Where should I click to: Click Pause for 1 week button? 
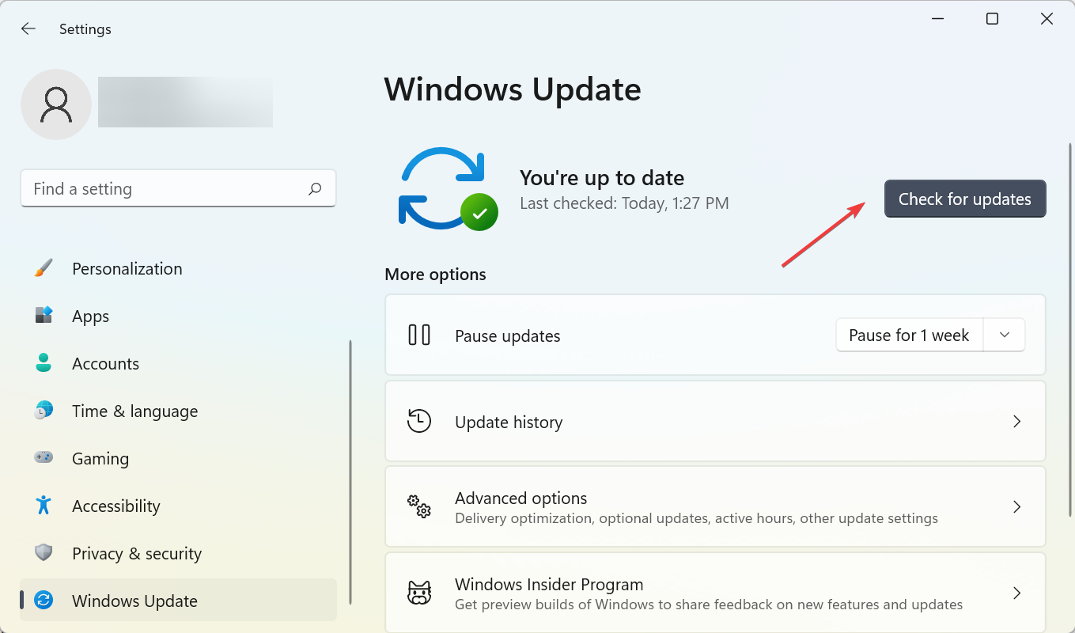[909, 335]
